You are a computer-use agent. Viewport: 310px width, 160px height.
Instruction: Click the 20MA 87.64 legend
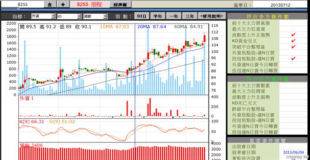(x=151, y=27)
